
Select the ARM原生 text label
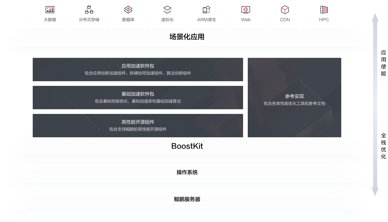click(x=207, y=20)
